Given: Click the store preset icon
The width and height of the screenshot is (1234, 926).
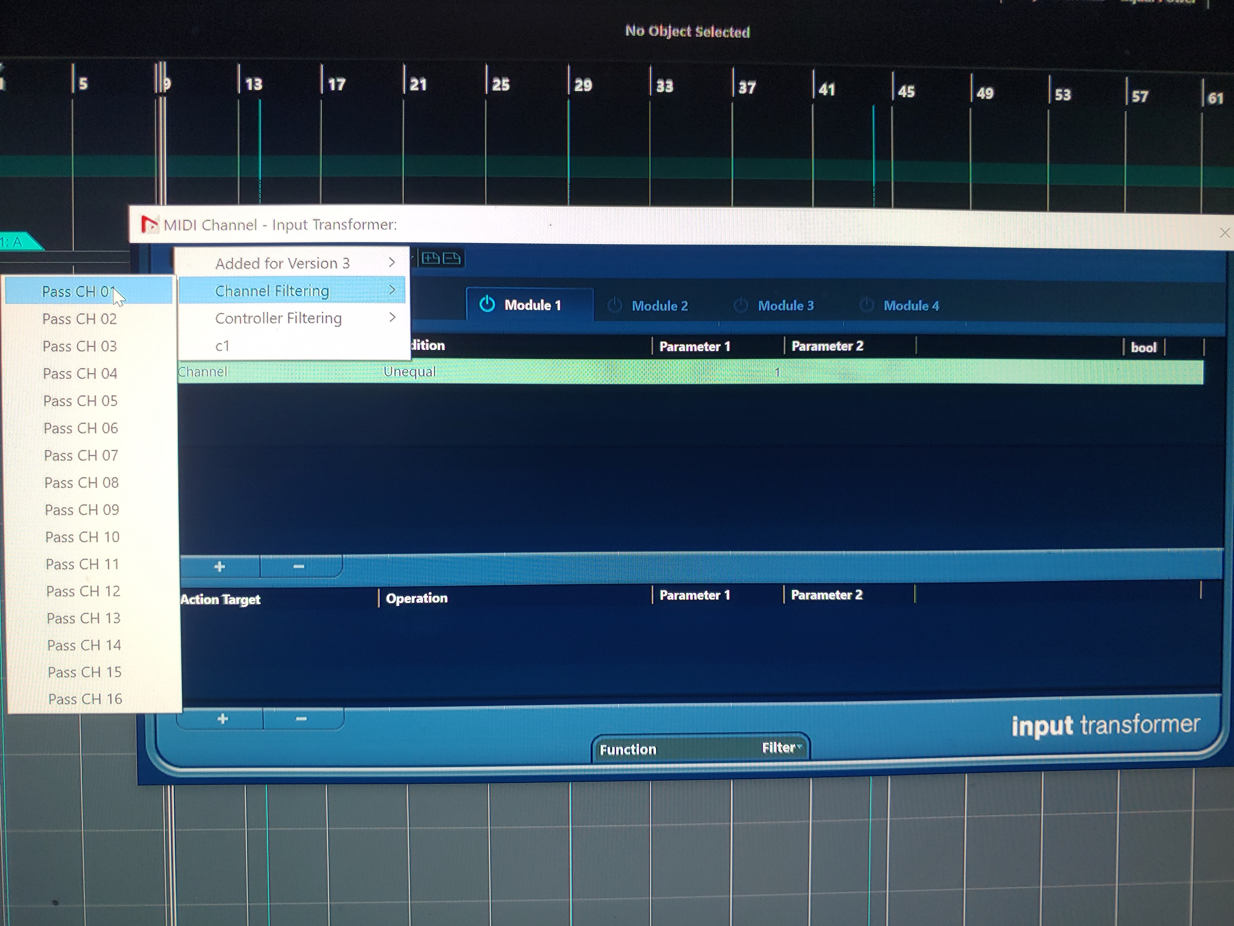Looking at the screenshot, I should coord(431,258).
